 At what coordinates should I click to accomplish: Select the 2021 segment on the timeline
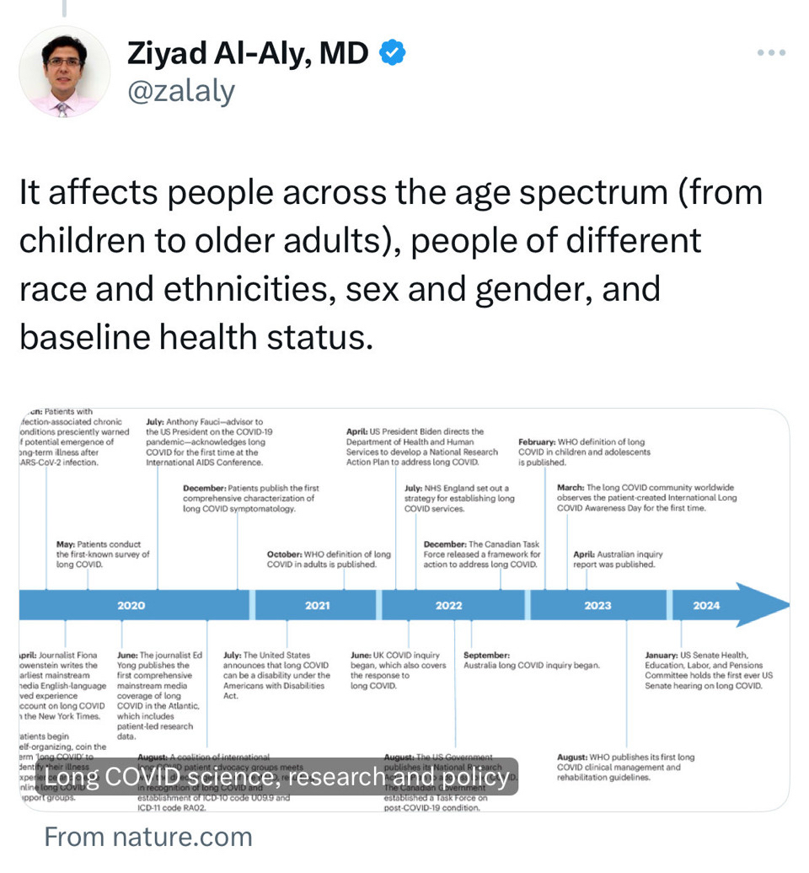pos(317,605)
